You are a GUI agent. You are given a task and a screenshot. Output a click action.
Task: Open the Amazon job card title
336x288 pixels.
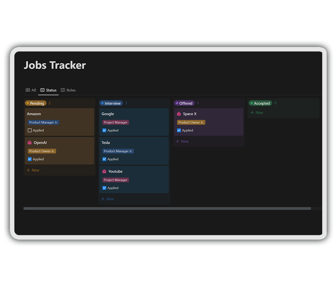click(34, 114)
